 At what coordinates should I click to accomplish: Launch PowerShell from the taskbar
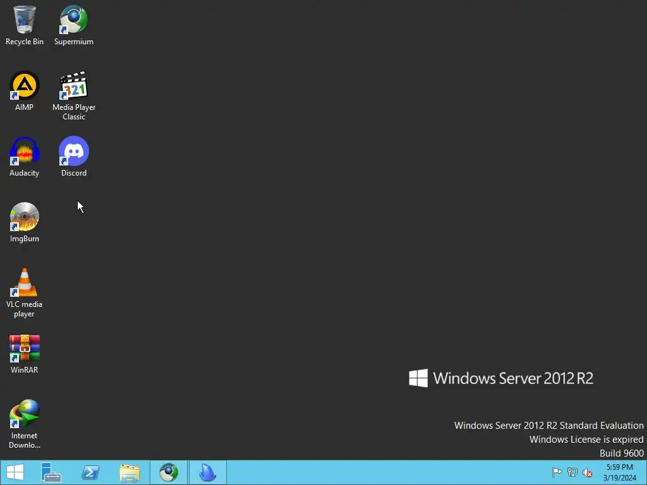90,472
